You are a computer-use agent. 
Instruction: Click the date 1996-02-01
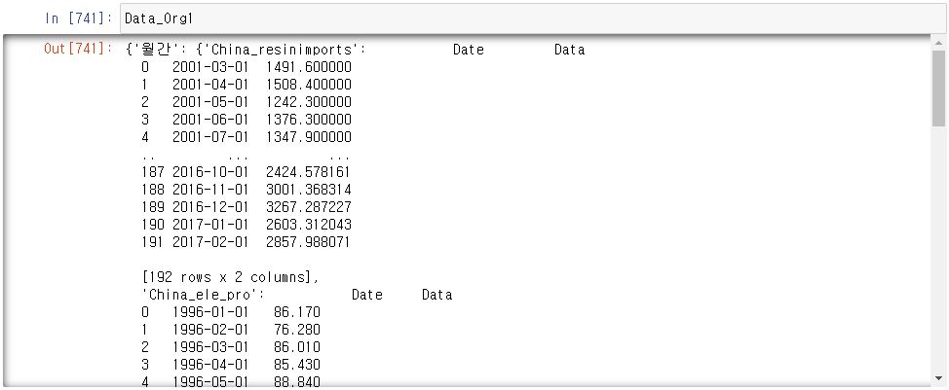[x=210, y=330]
